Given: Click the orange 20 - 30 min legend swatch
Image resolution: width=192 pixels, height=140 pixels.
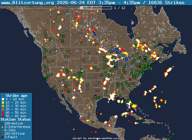Looking at the screenshot, I should click(x=3, y=106).
